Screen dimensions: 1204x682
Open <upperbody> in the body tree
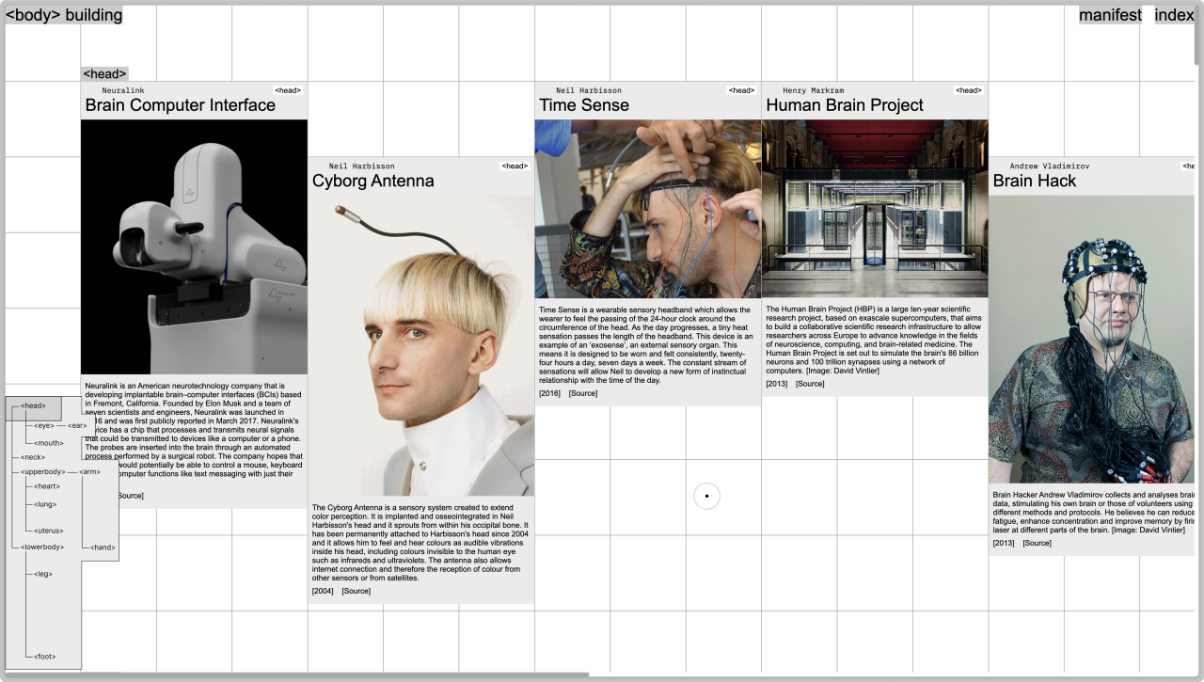[43, 471]
